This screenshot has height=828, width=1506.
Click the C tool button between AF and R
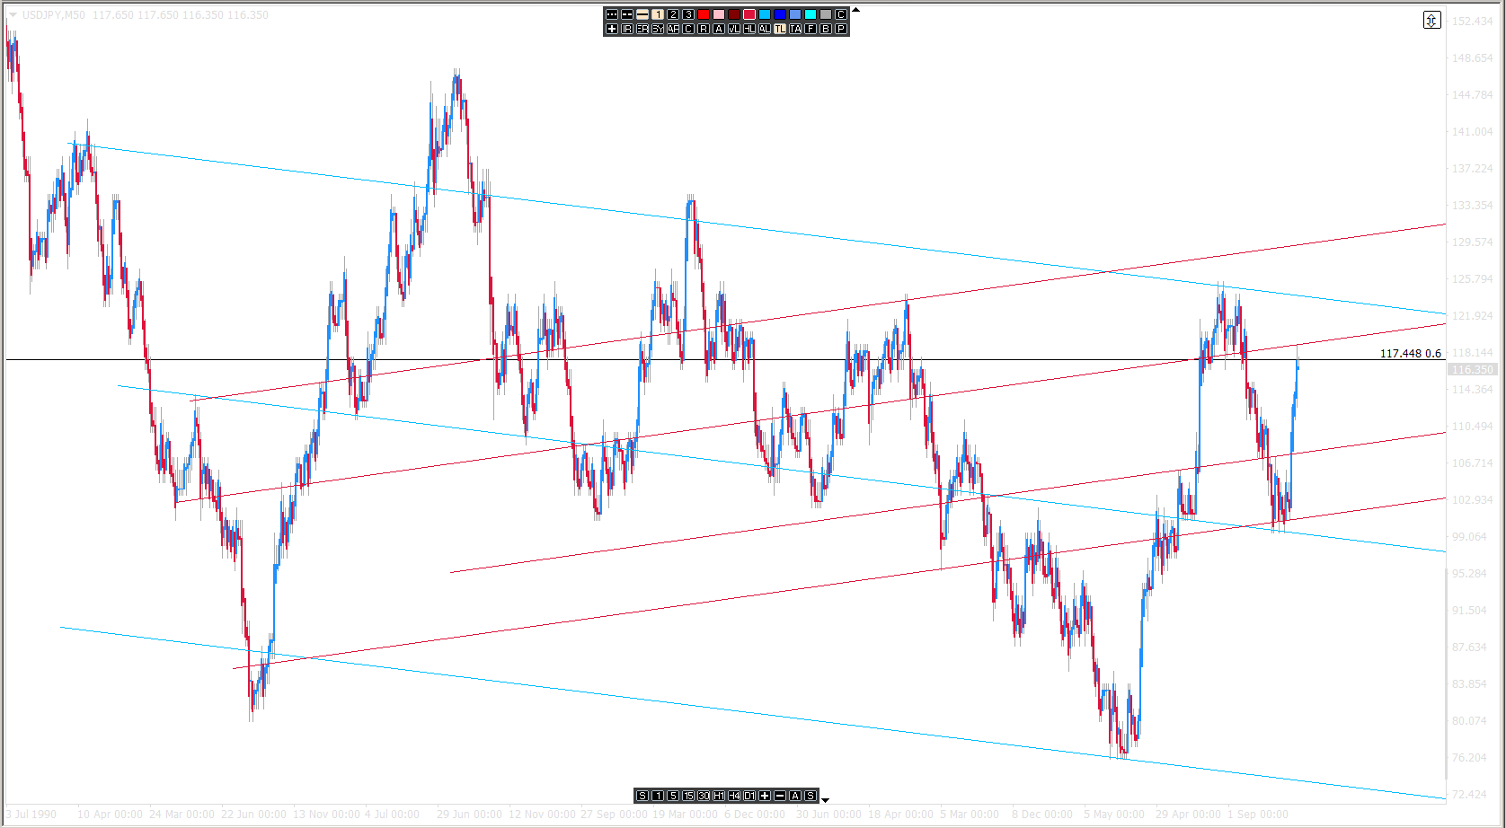[x=688, y=29]
